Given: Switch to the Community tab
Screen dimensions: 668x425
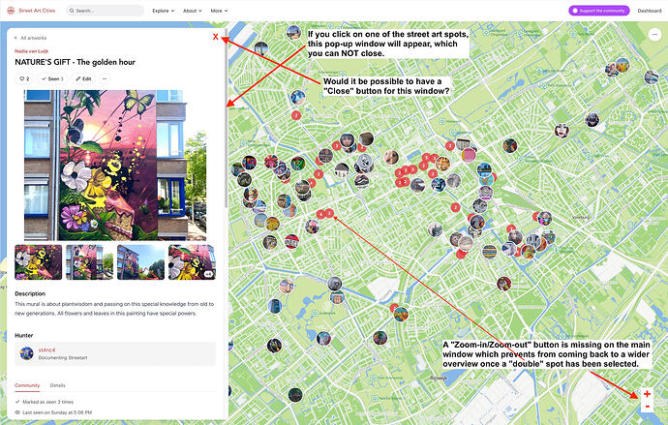Looking at the screenshot, I should click(x=27, y=385).
